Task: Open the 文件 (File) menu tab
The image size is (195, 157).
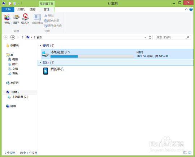Action: (x=8, y=9)
